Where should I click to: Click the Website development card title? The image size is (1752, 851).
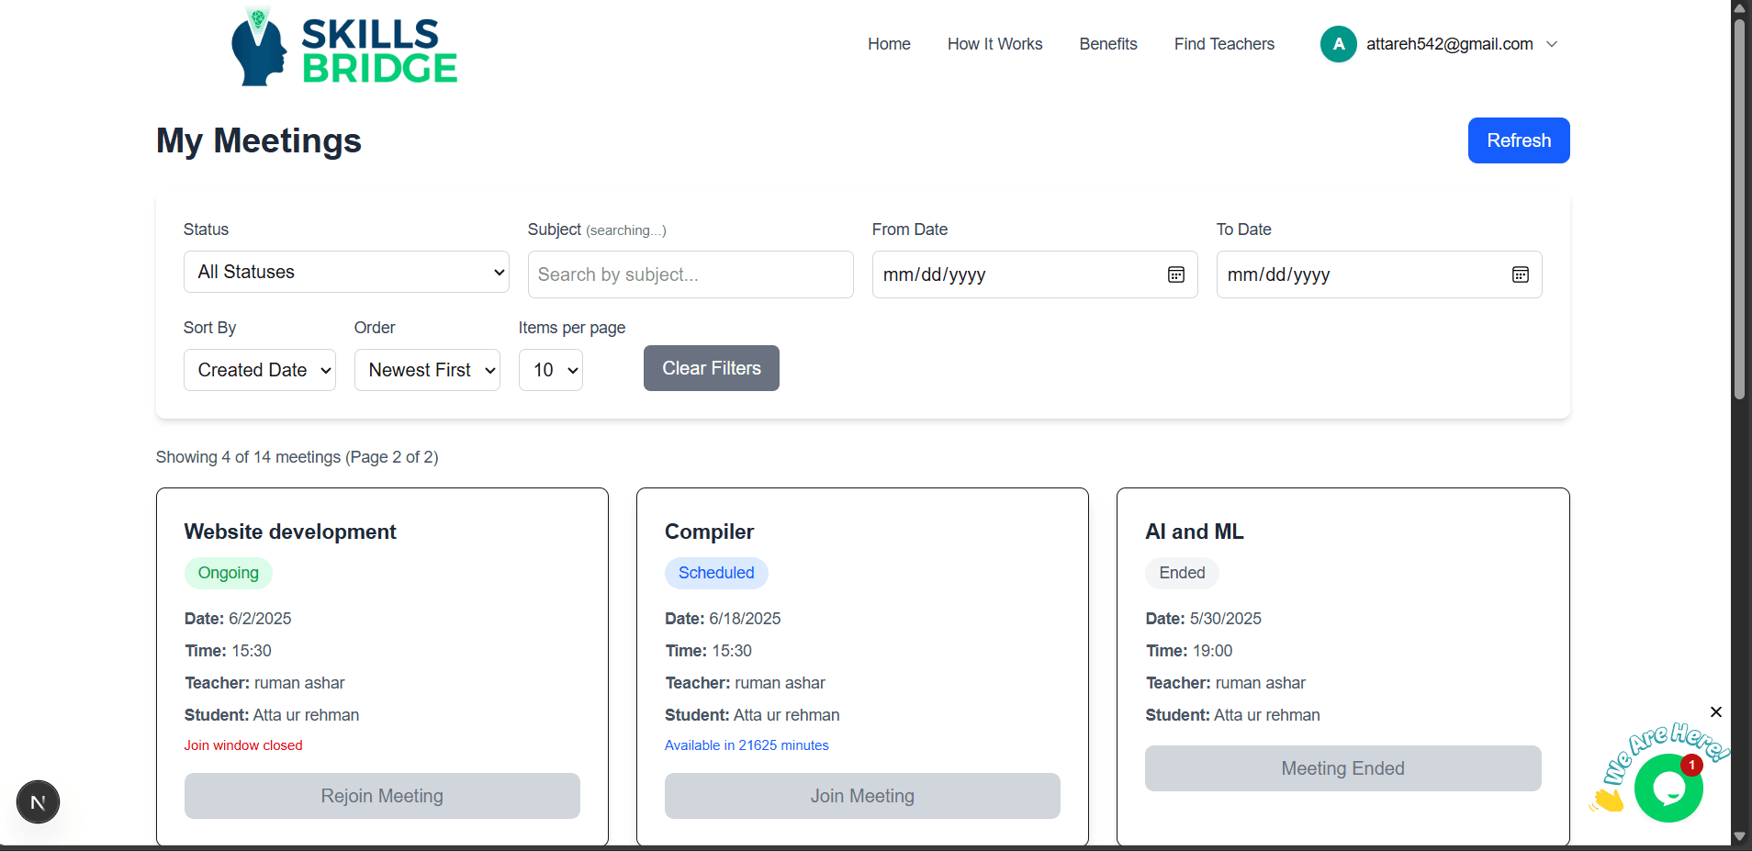coord(290,532)
